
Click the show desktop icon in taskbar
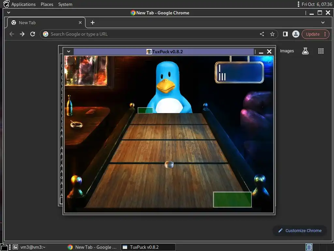click(5, 247)
